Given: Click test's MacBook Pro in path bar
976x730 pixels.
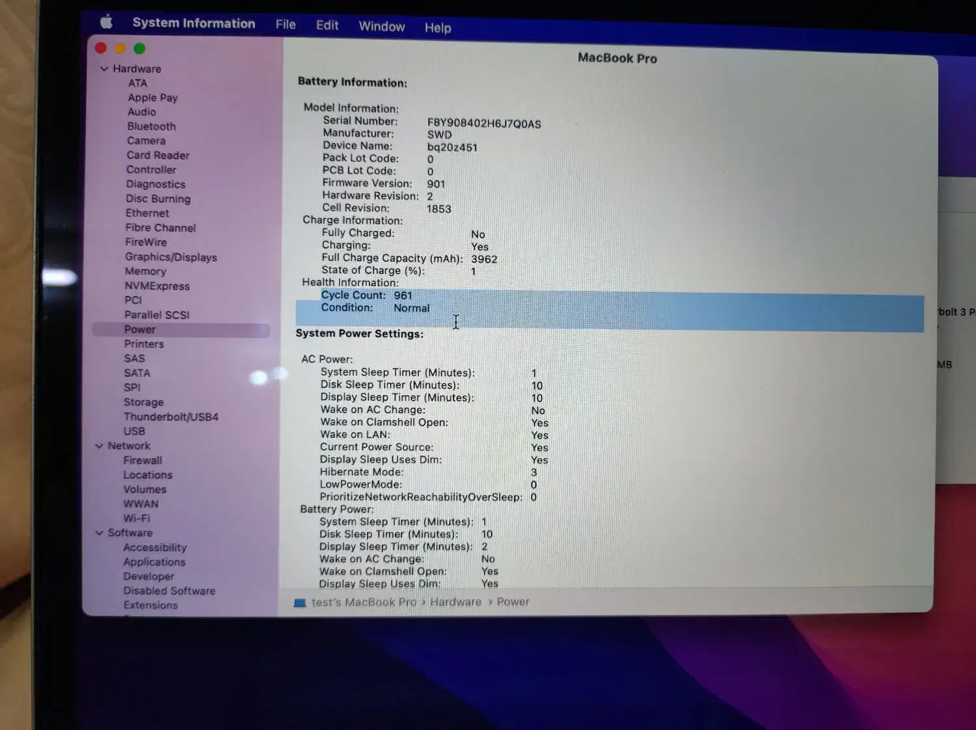Looking at the screenshot, I should [x=364, y=602].
